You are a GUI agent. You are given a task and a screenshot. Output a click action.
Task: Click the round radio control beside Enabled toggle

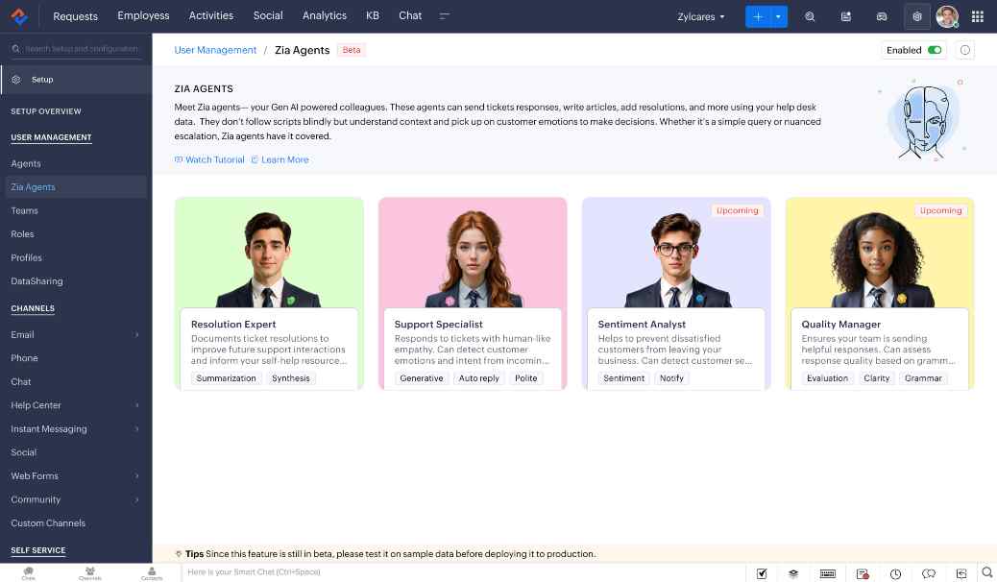(964, 49)
